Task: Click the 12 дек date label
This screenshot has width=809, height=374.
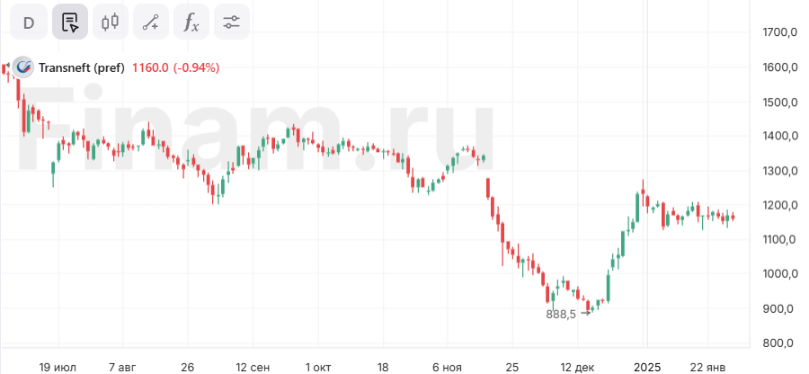Action: click(x=576, y=367)
